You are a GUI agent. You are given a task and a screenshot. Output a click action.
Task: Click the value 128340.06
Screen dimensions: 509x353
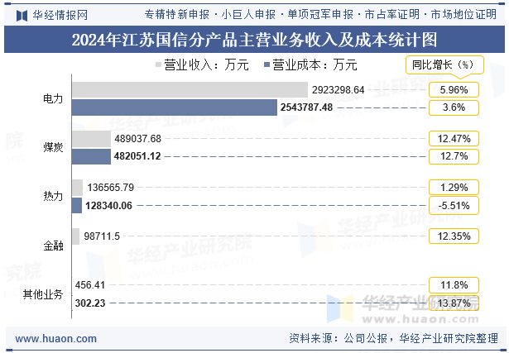(x=108, y=206)
